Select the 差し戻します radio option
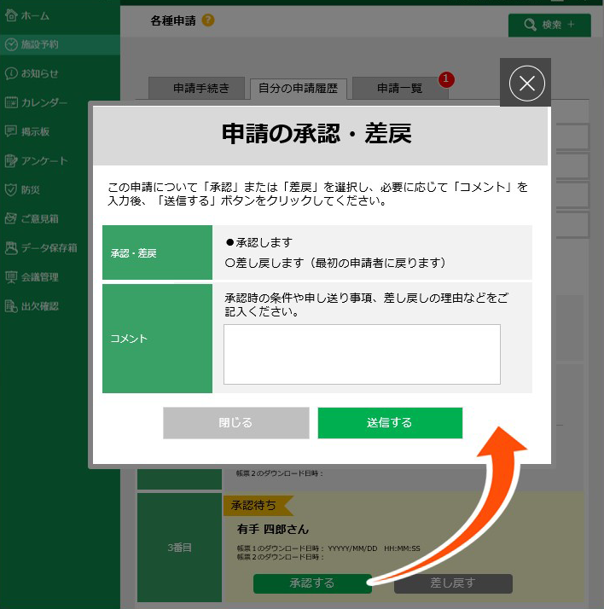 tap(230, 262)
